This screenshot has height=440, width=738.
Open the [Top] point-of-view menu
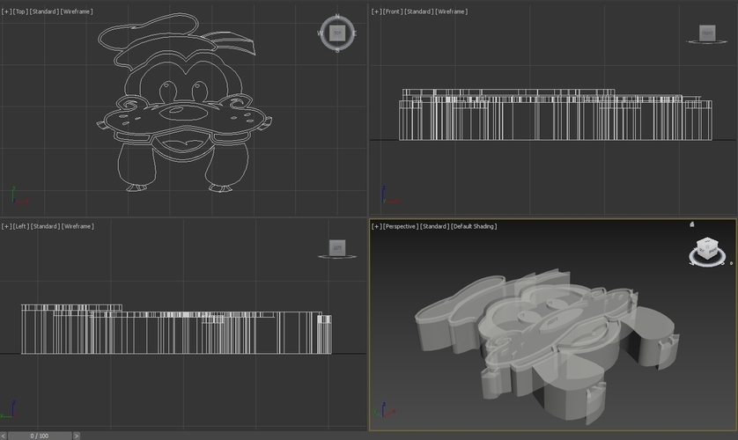click(20, 11)
